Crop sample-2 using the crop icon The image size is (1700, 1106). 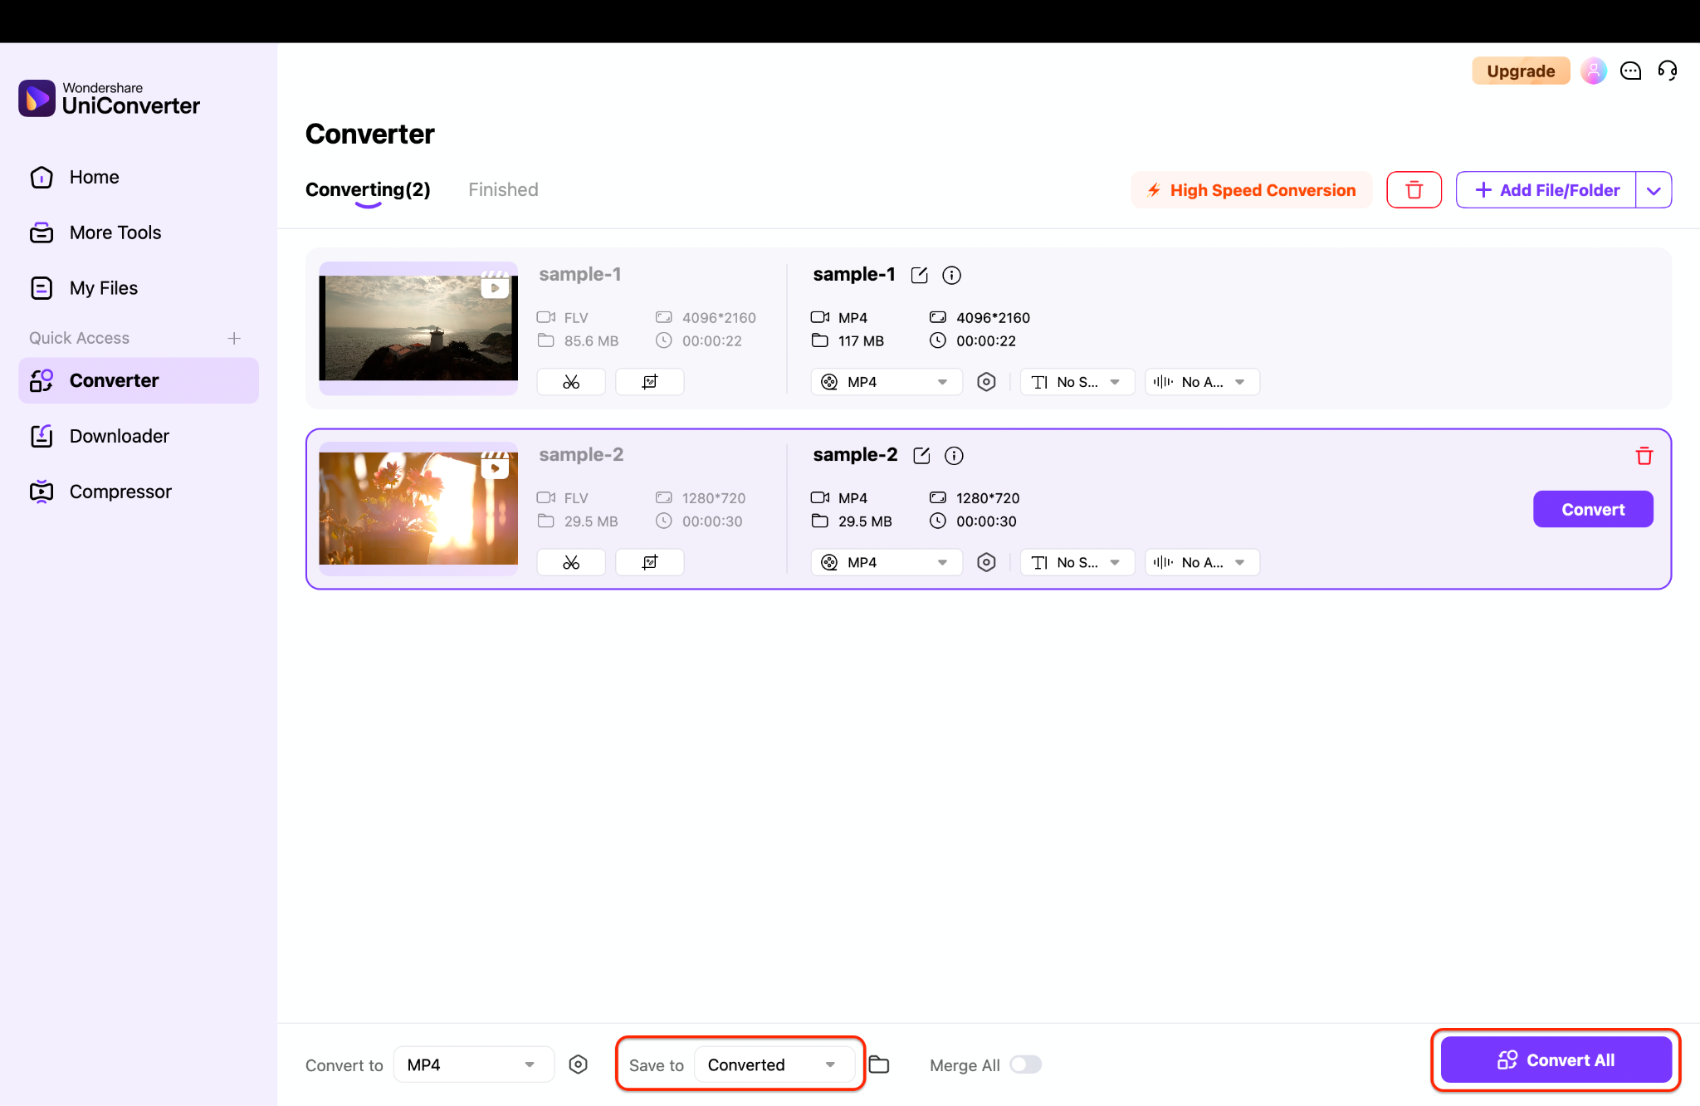649,562
